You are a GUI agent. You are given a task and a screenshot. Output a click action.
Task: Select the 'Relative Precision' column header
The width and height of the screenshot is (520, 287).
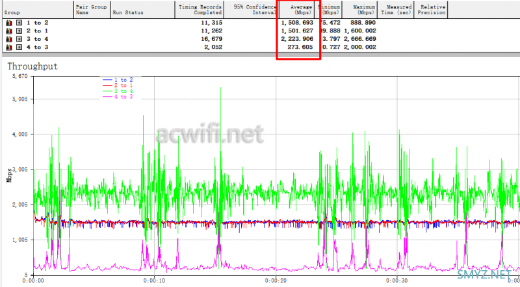click(432, 9)
